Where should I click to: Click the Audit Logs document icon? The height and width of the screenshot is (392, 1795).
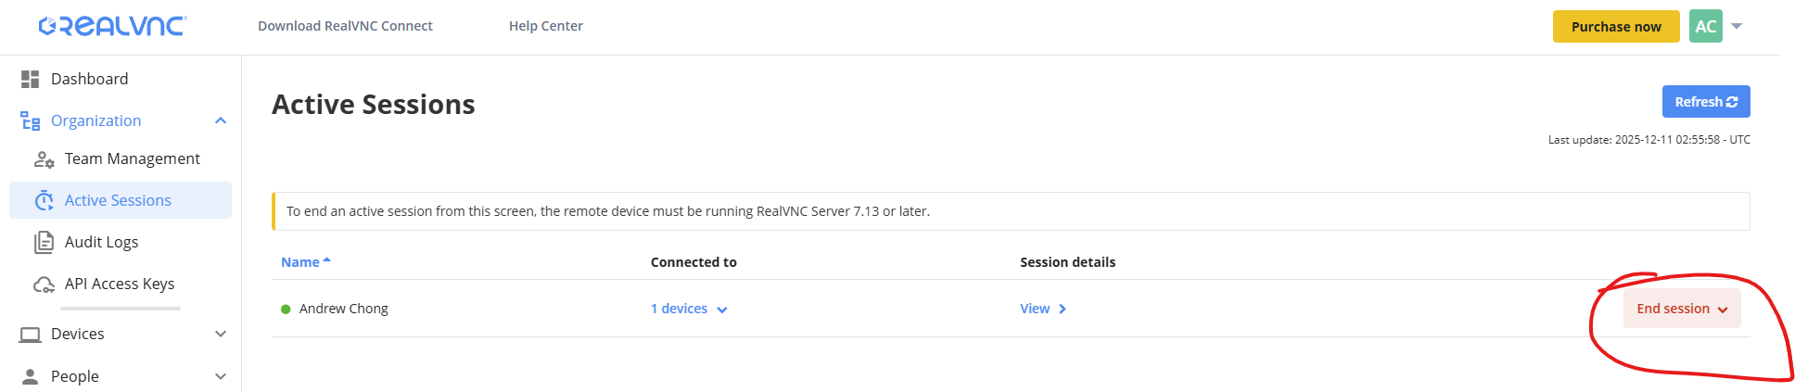tap(44, 243)
